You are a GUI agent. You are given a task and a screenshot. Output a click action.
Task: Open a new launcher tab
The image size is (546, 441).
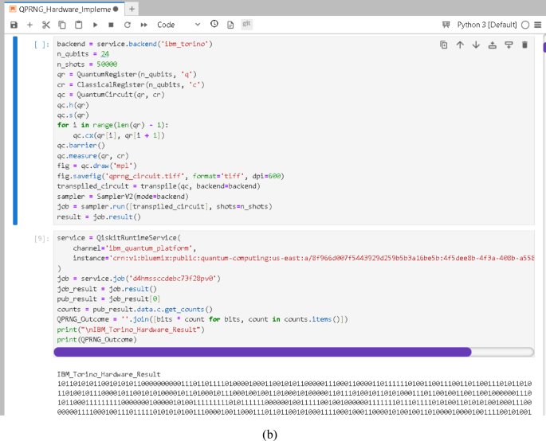click(x=132, y=8)
